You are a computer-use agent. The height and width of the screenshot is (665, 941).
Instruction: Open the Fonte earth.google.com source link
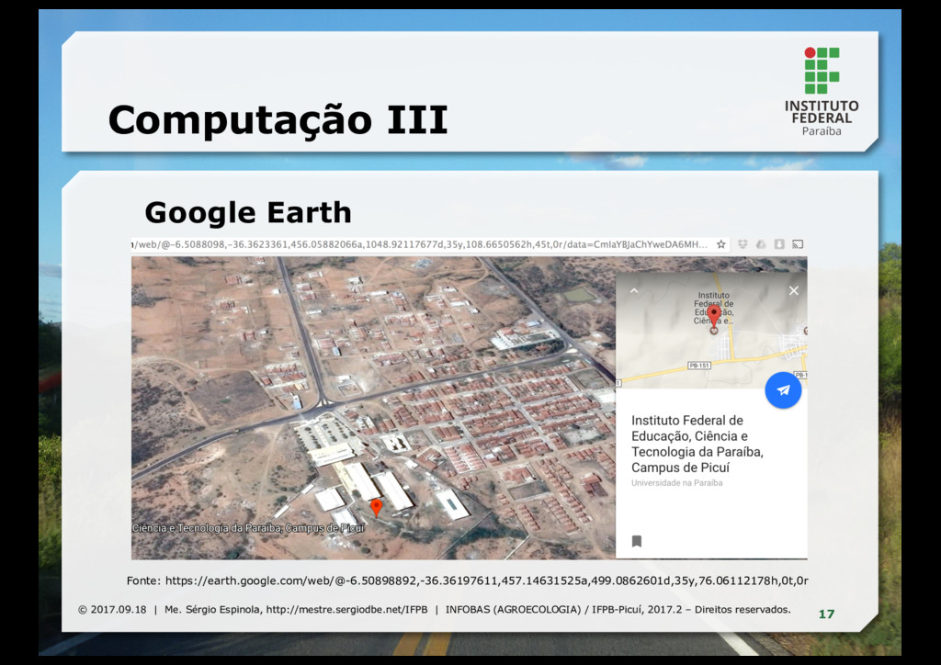pyautogui.click(x=487, y=580)
